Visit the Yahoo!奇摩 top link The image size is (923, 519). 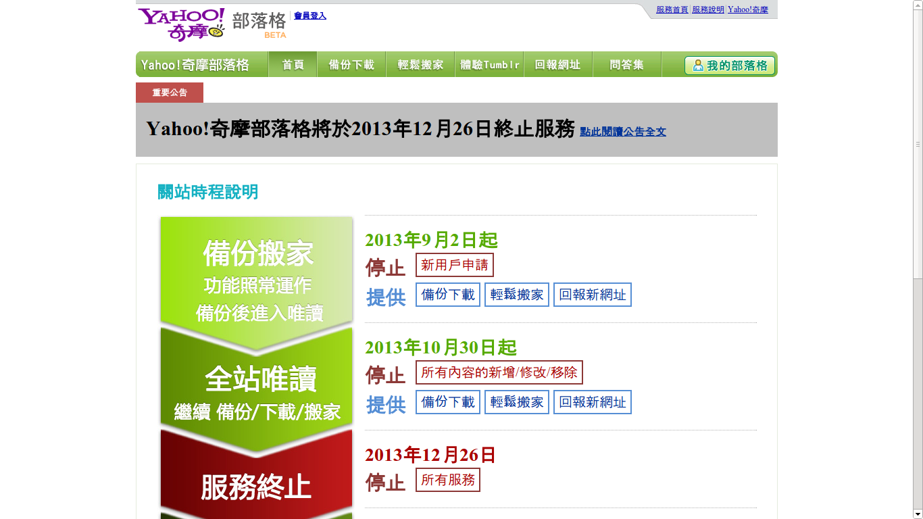748,9
